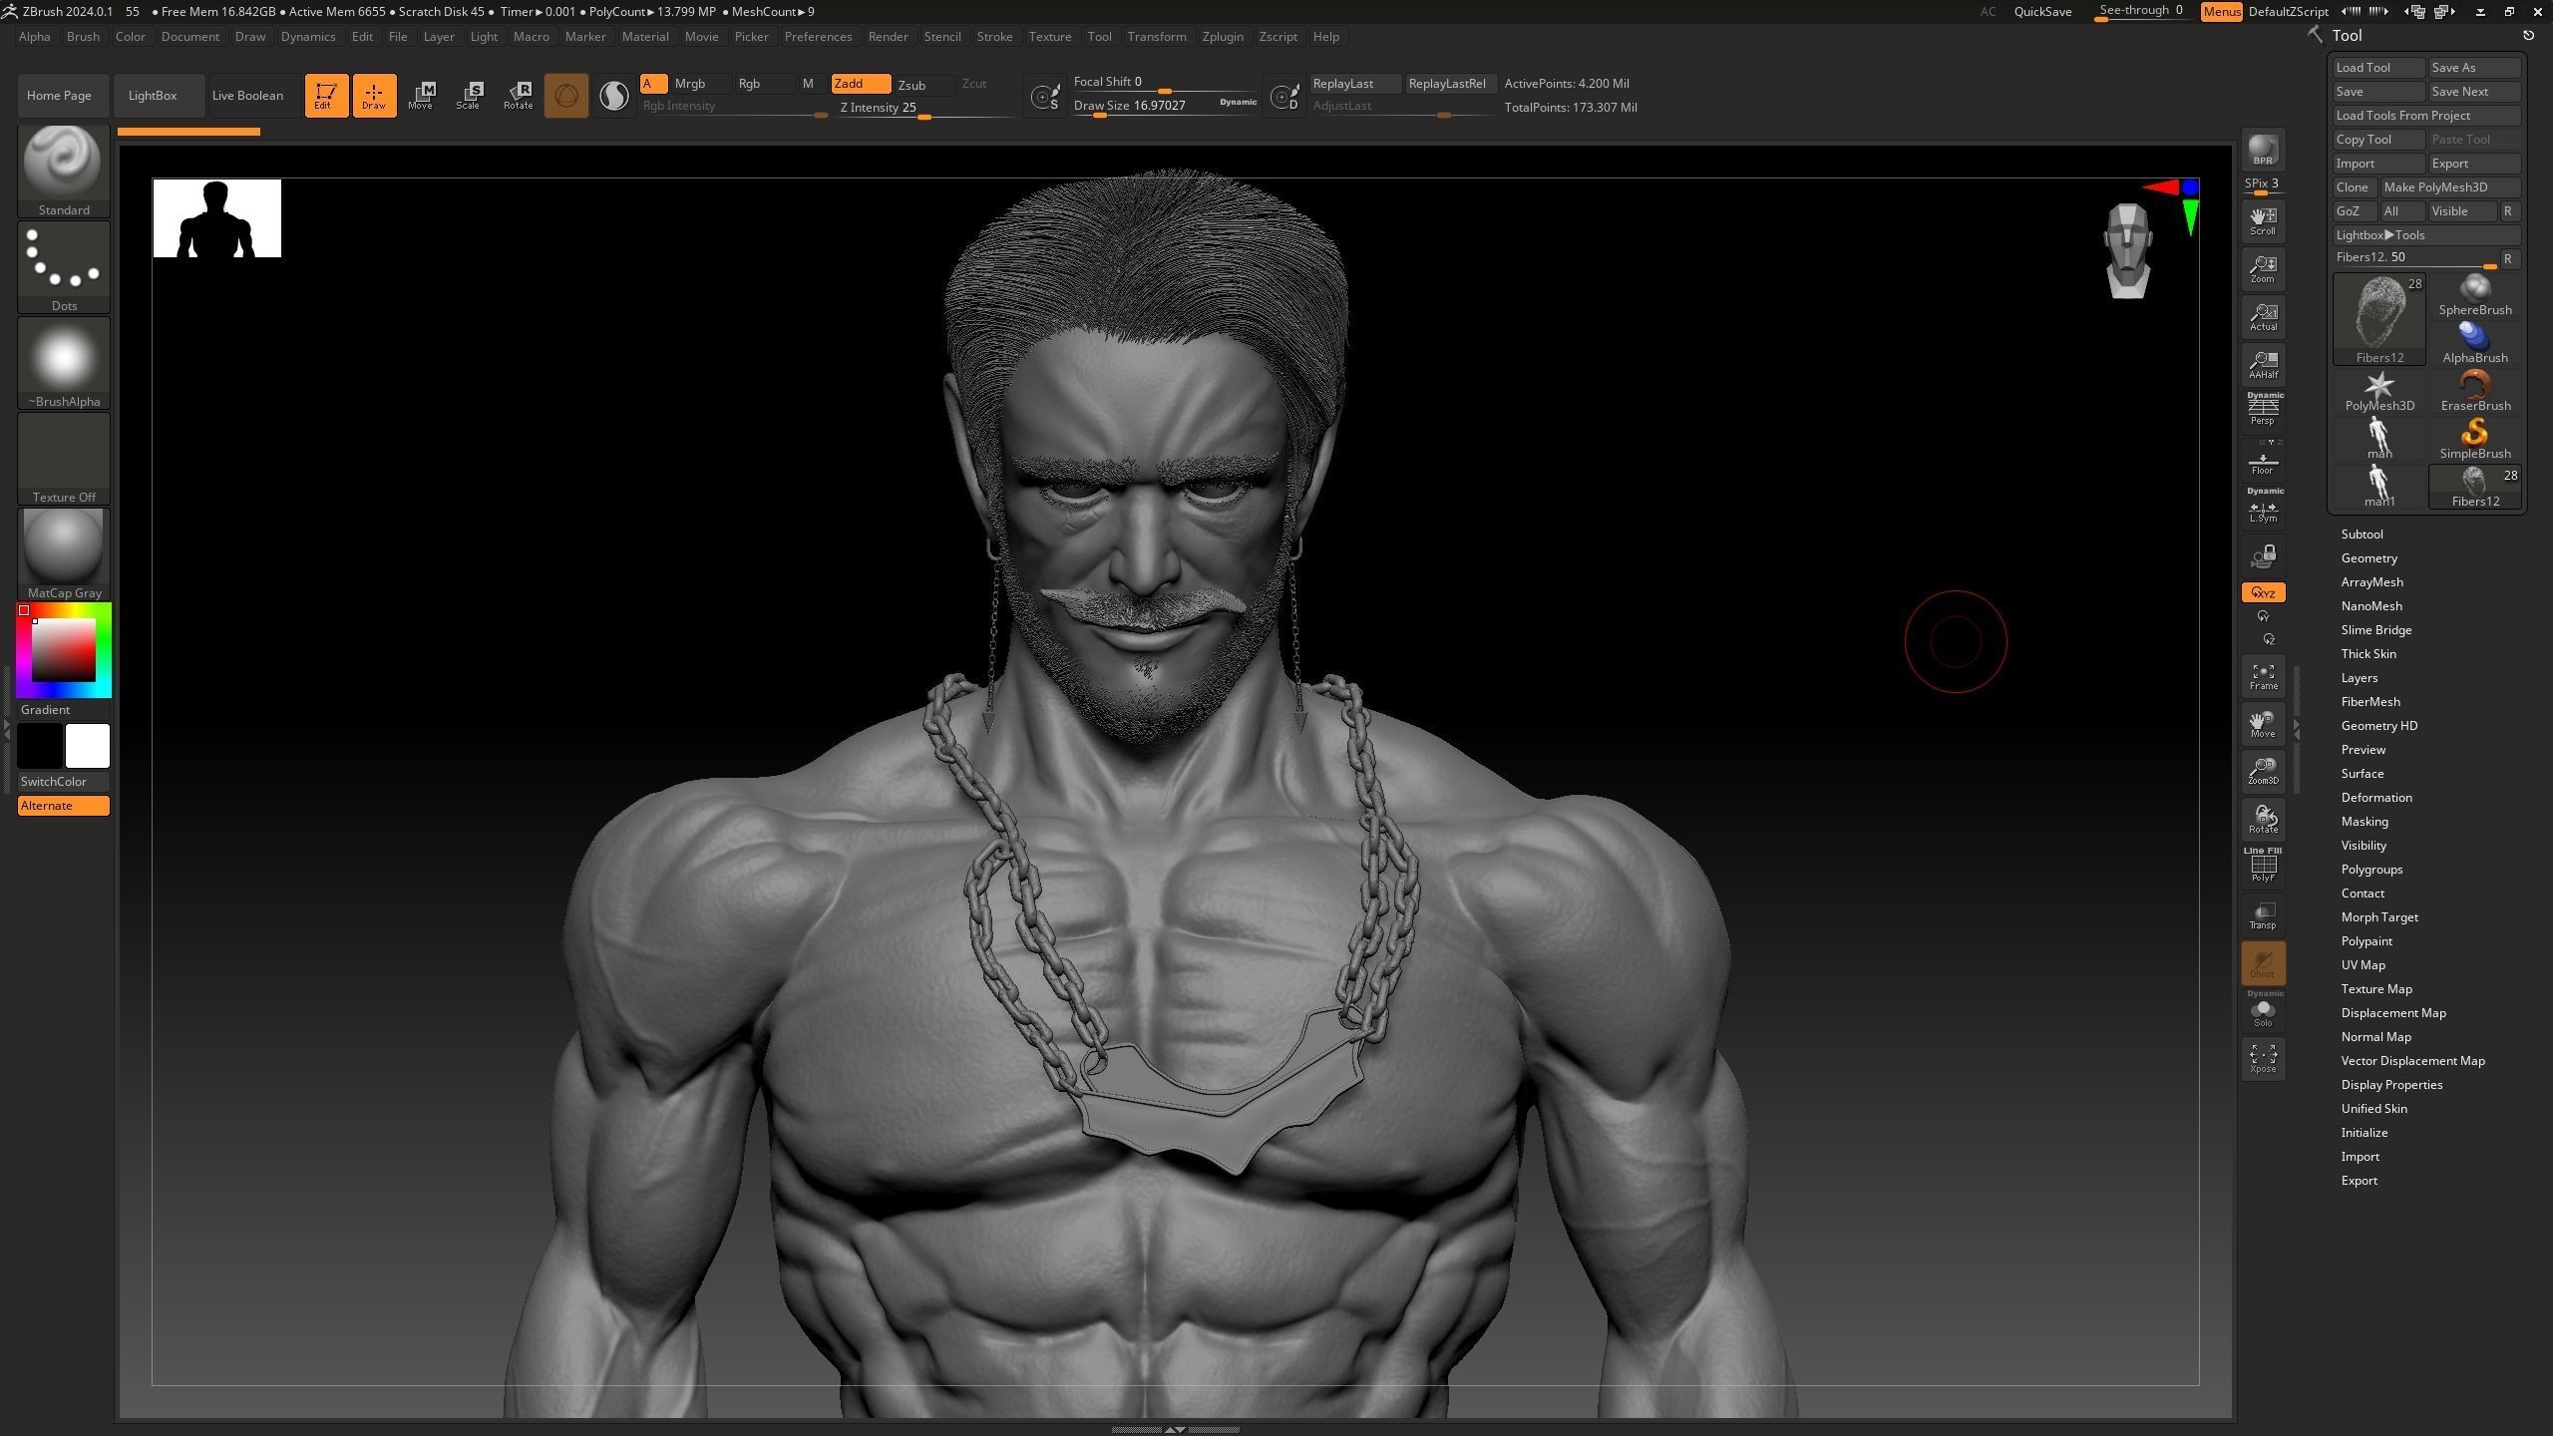
Task: Expand the UV Map section
Action: coord(2363,965)
